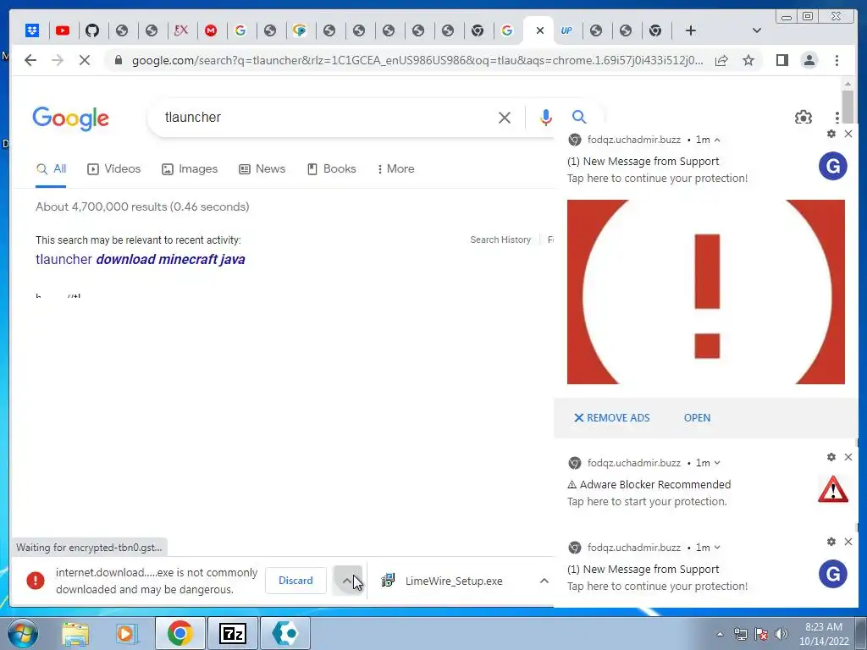The height and width of the screenshot is (650, 867).
Task: Click the red exclamation notification image
Action: click(706, 292)
